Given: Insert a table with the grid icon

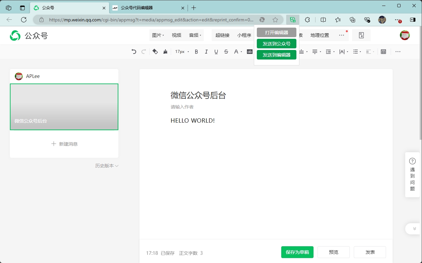Looking at the screenshot, I should point(383,52).
